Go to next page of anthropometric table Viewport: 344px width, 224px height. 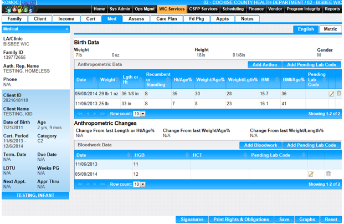pyautogui.click(x=95, y=114)
